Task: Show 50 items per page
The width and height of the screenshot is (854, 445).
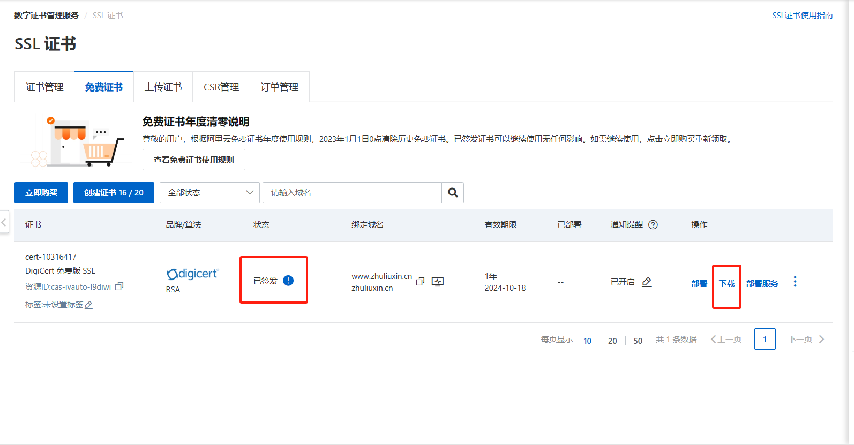Action: (x=638, y=341)
